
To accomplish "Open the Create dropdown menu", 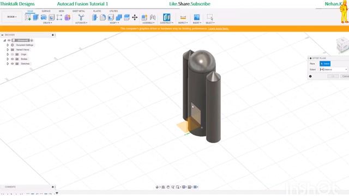I will (47, 23).
